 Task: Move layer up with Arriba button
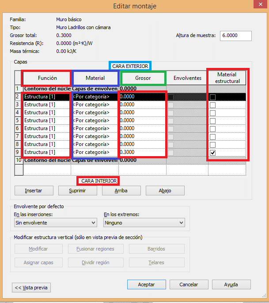[x=121, y=191]
